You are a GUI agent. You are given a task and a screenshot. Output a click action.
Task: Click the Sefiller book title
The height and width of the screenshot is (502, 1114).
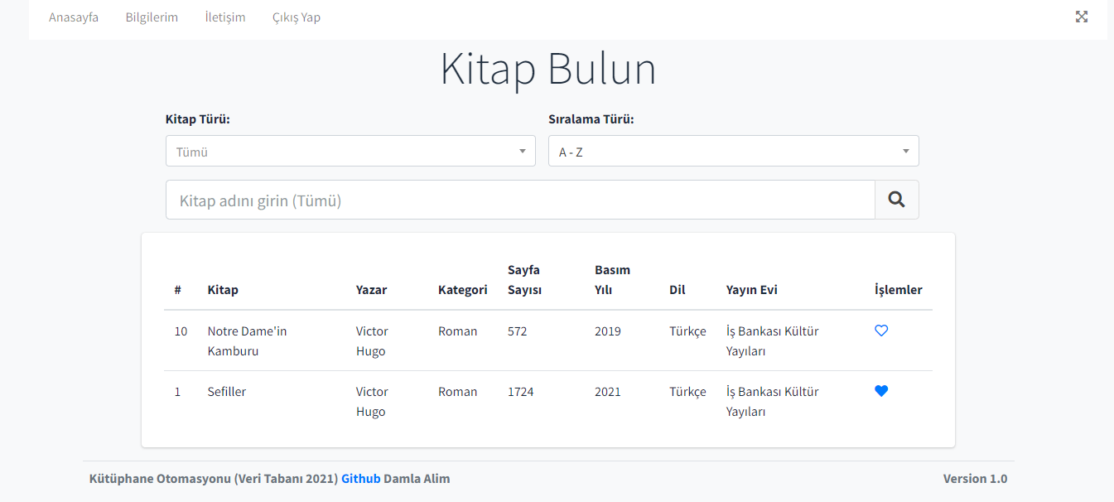tap(227, 391)
